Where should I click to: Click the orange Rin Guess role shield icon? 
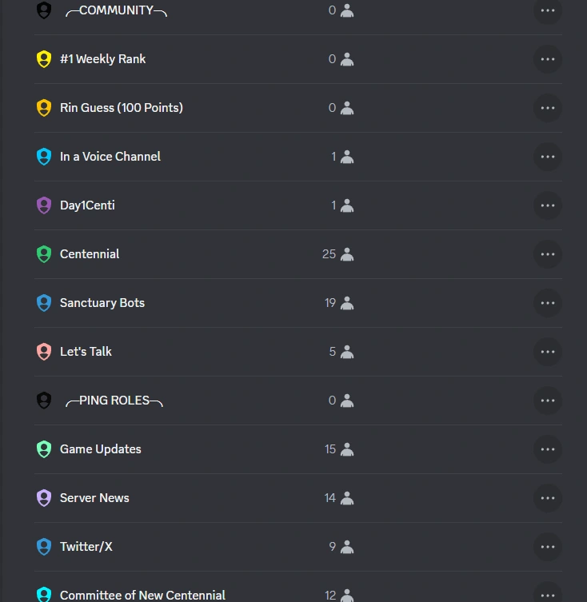[x=44, y=108]
